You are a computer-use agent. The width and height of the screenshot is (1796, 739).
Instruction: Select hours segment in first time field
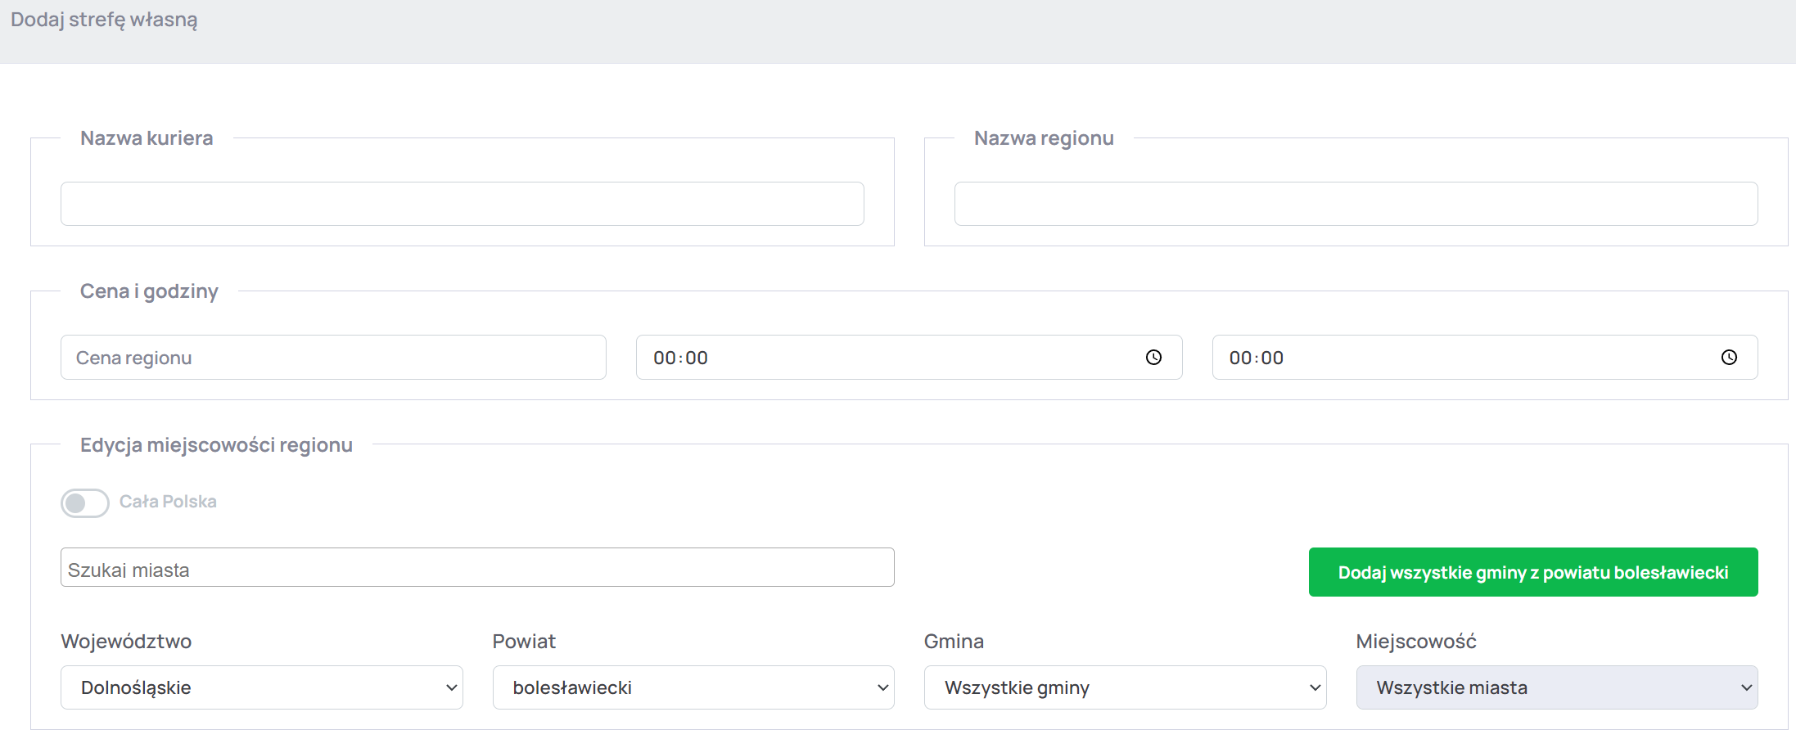(664, 358)
